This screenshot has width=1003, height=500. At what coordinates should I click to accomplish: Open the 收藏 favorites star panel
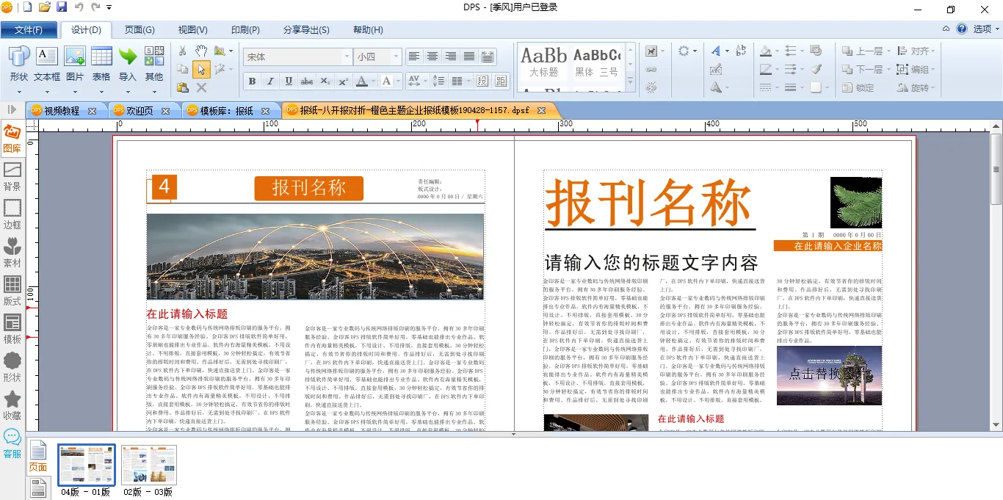[12, 406]
